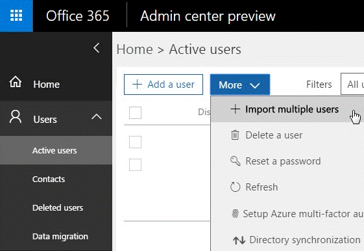The width and height of the screenshot is (364, 251).
Task: Close the More dropdown button
Action: coord(240,85)
